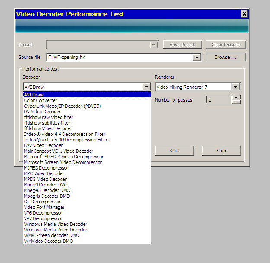Select ffdshow Video Decoder

point(87,128)
